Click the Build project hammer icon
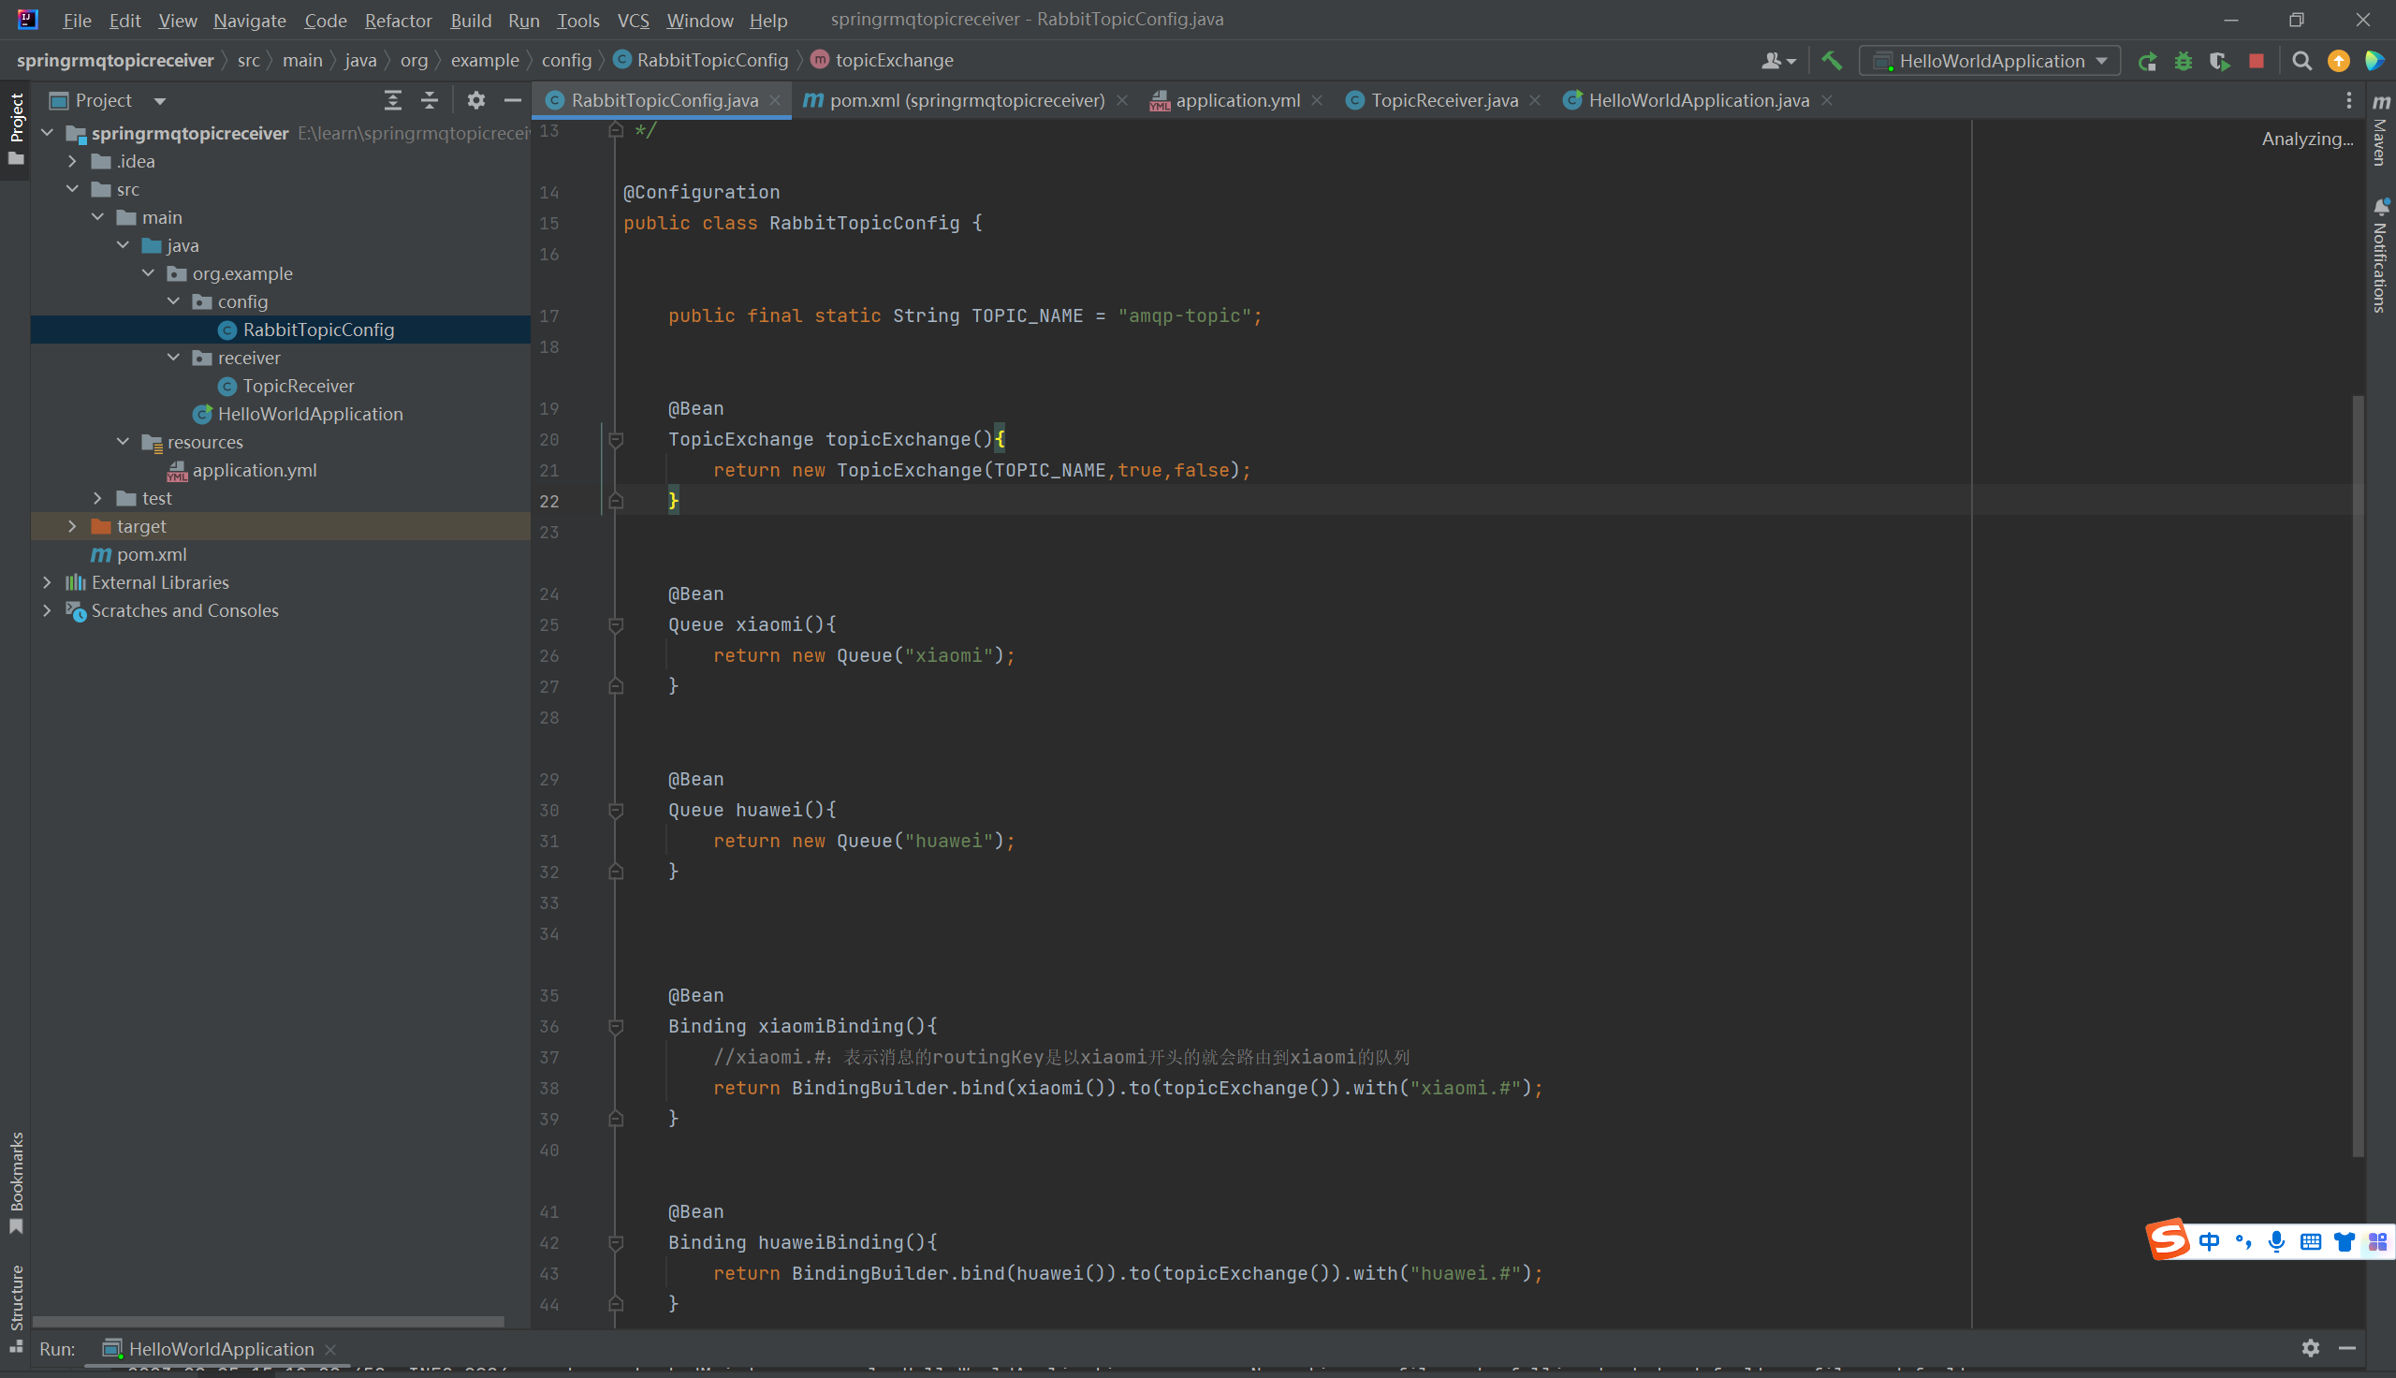2396x1378 pixels. [1832, 61]
